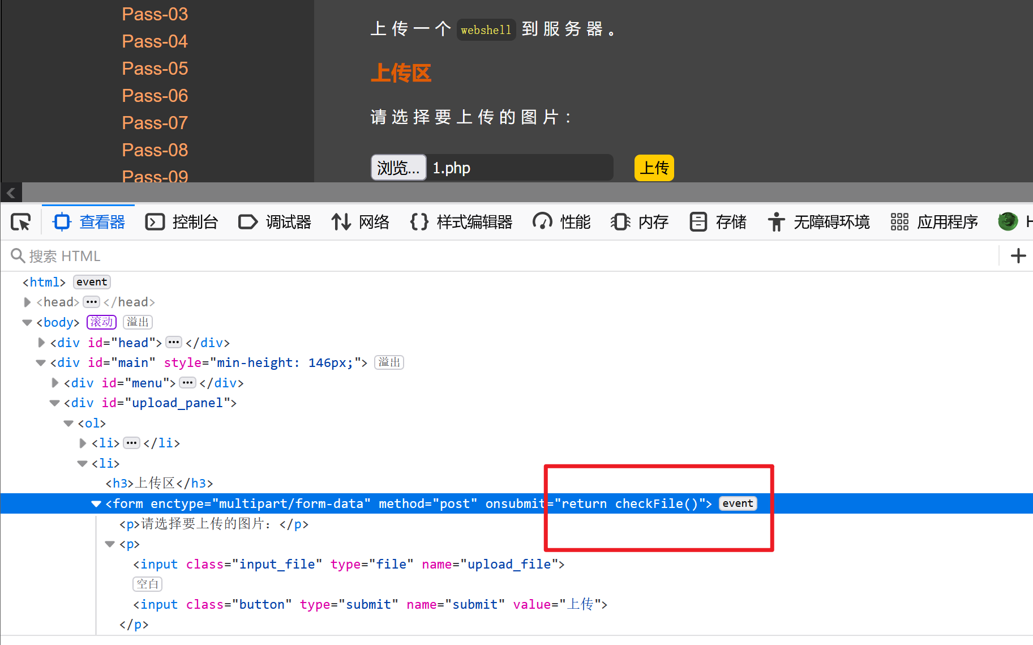Viewport: 1033px width, 645px height.
Task: Open the 样式编辑器 style editor tab
Action: (461, 222)
